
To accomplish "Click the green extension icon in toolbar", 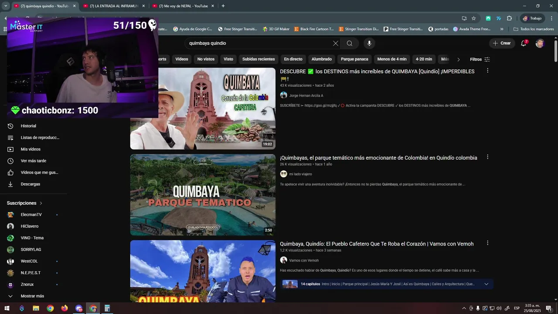I will (488, 18).
